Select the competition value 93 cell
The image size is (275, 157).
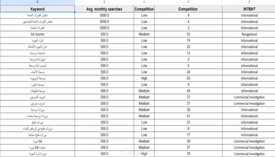[x=188, y=78]
